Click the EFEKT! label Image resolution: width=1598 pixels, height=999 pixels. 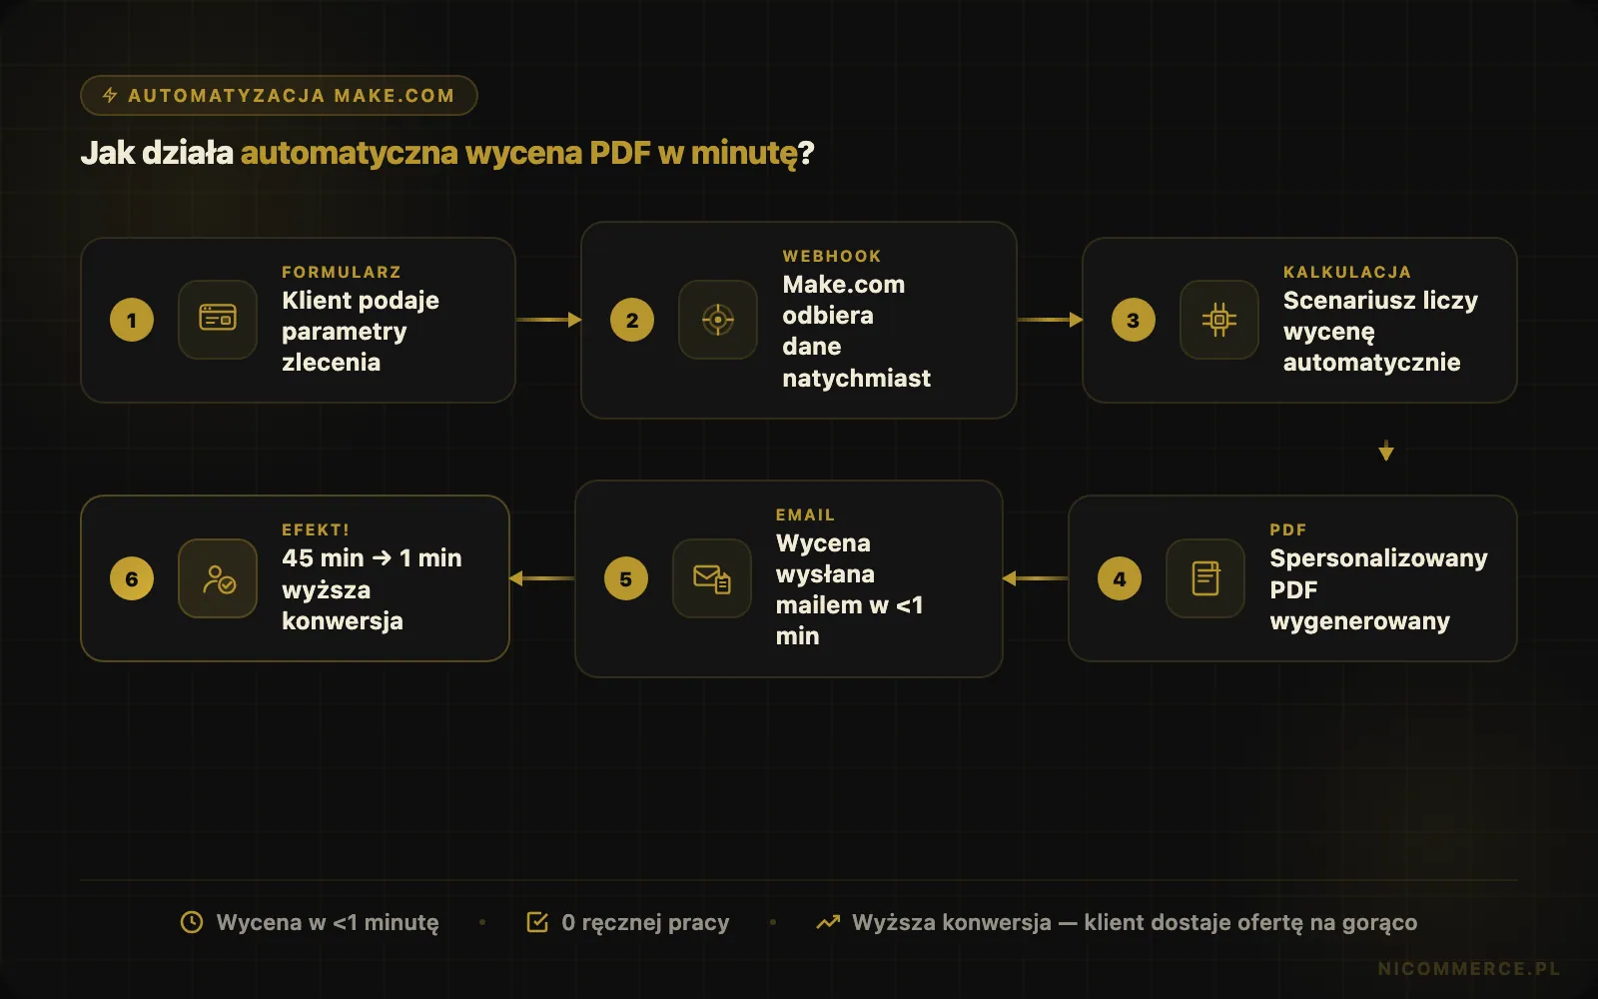pyautogui.click(x=316, y=529)
